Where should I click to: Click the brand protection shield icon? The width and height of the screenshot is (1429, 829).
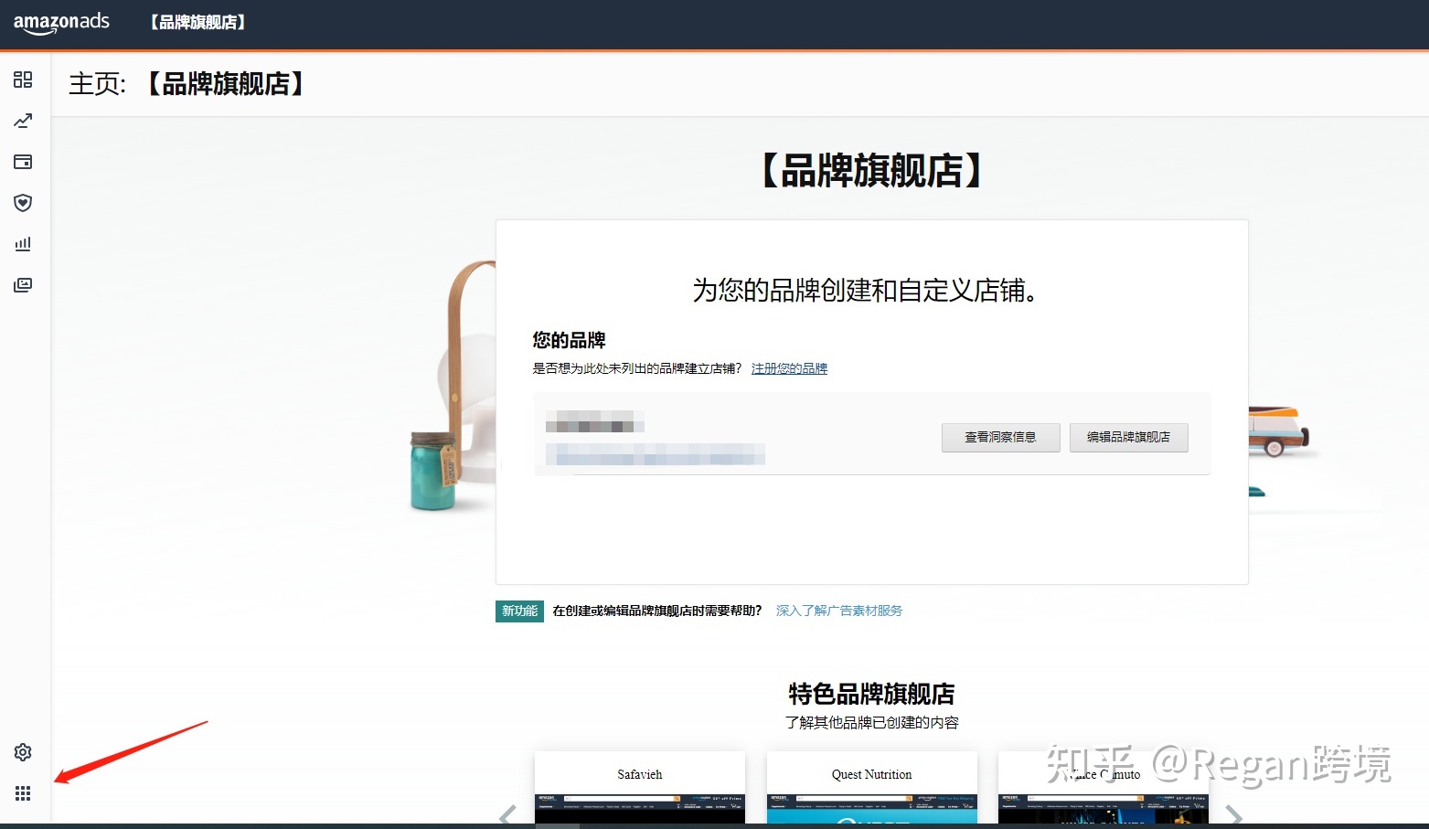click(x=23, y=203)
